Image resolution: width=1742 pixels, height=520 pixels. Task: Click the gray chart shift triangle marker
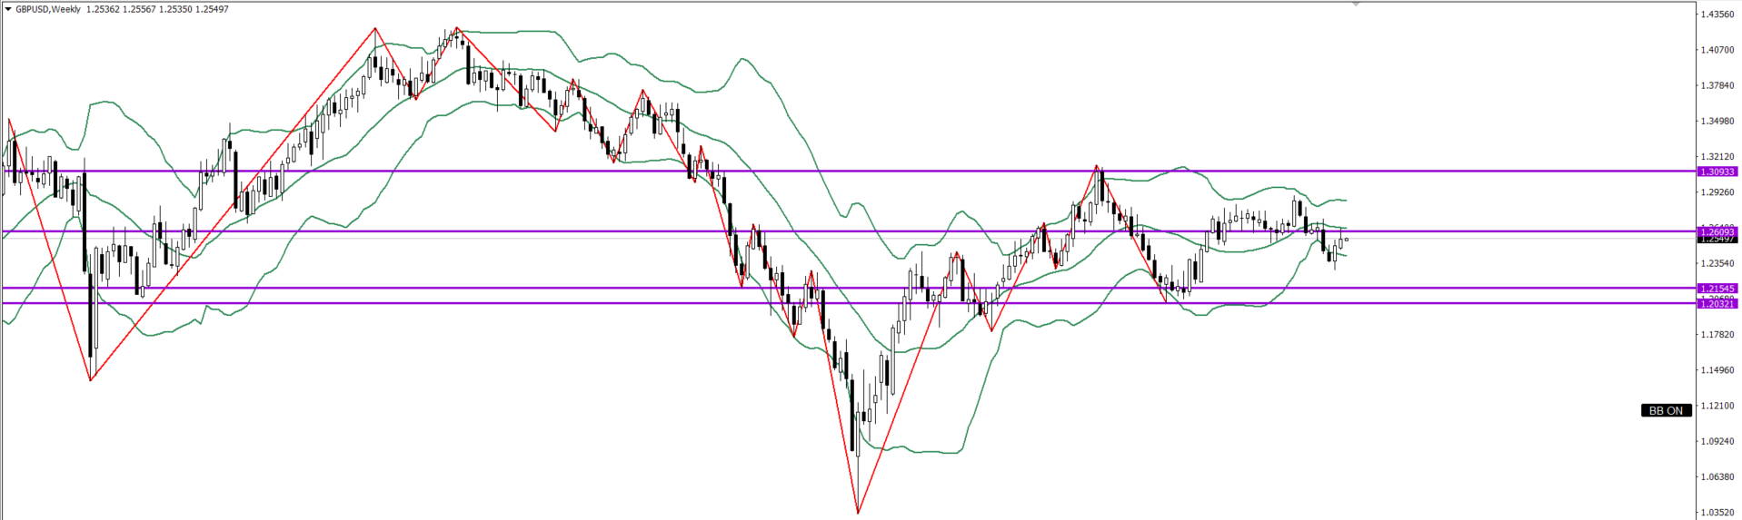[1356, 5]
